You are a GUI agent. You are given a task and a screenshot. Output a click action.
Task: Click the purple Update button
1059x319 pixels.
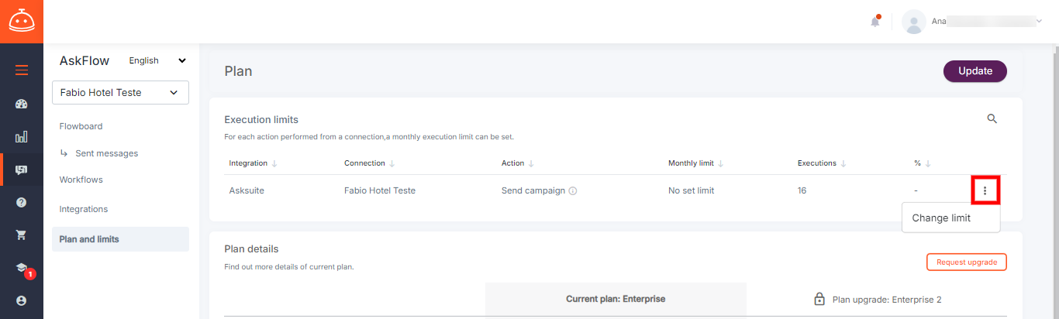(975, 71)
